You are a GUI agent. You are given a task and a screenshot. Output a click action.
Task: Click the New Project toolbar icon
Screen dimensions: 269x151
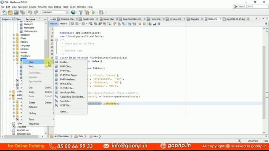[x=10, y=12]
